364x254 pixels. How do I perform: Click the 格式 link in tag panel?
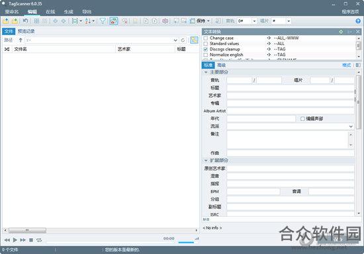point(347,65)
